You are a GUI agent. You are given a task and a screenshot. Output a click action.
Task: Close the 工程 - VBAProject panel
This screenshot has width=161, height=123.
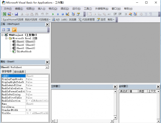tap(47, 24)
